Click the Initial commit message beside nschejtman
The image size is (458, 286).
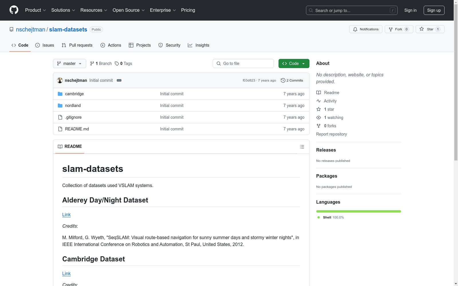[x=101, y=80]
